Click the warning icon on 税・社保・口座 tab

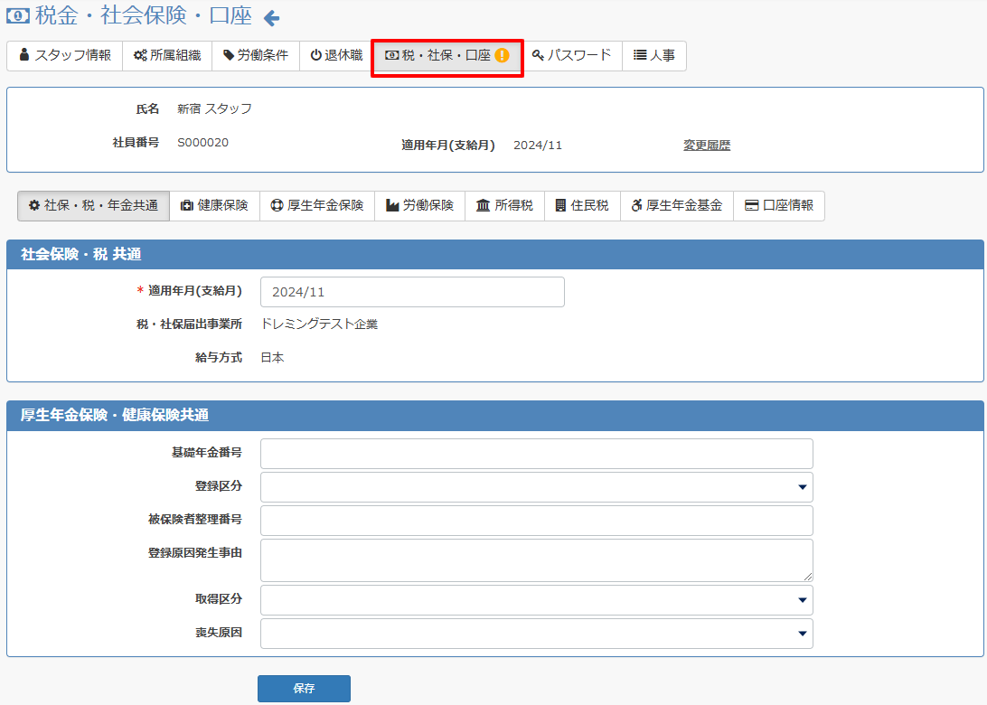[x=503, y=55]
